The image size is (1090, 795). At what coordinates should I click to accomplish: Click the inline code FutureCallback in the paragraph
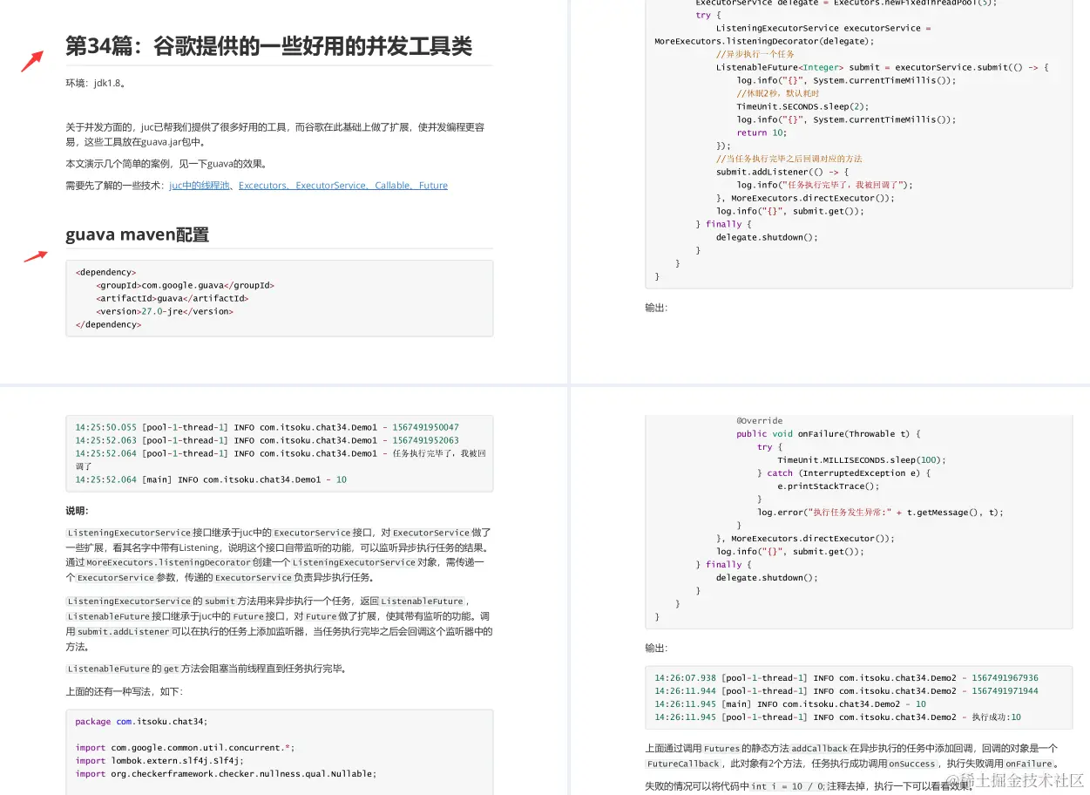(x=682, y=764)
